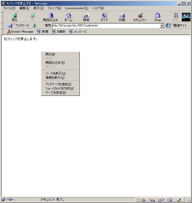Open Instant Message from personal toolbar
This screenshot has width=192, height=203.
point(20,32)
